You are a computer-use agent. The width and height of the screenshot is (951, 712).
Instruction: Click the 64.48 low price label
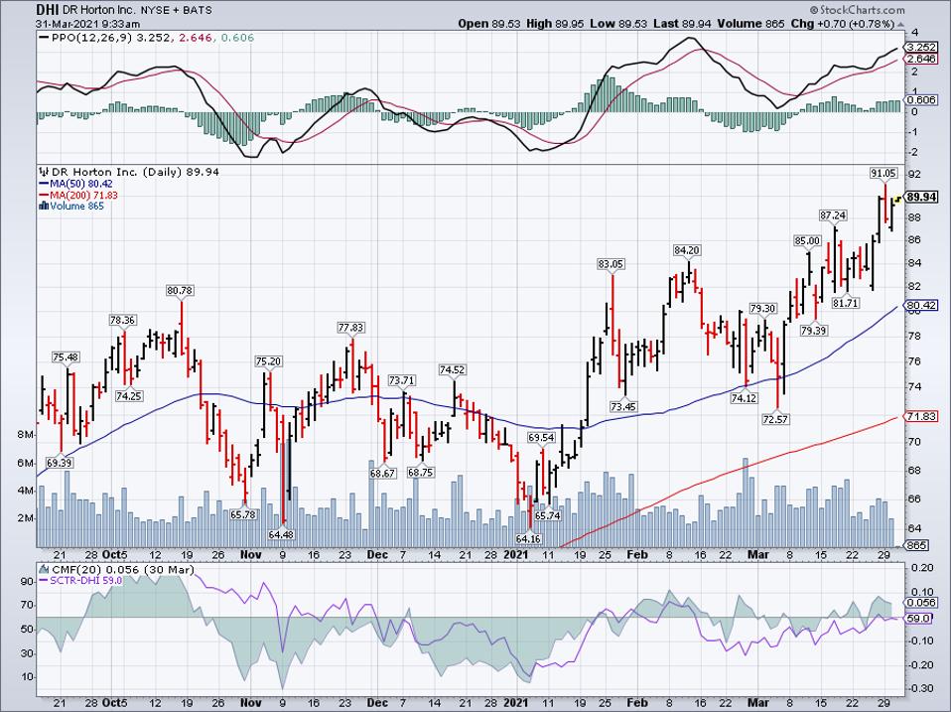pyautogui.click(x=281, y=534)
